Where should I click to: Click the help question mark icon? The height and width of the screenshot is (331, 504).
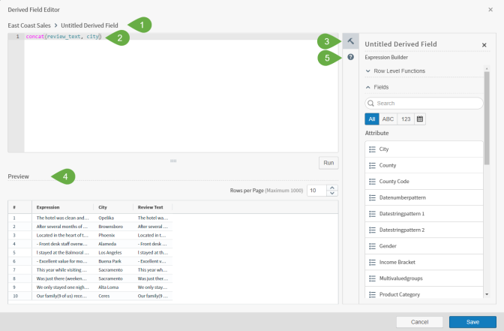(x=350, y=57)
